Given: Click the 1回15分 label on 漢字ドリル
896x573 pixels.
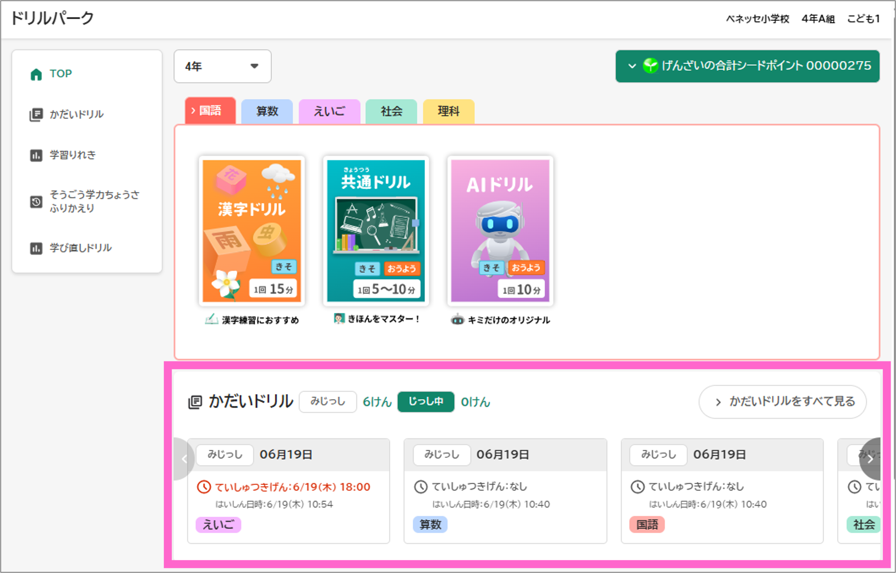Looking at the screenshot, I should (273, 289).
